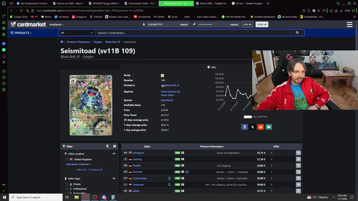Screen dimensions: 358x201
Task: Open the search category 'All' dropdown
Action: click(77, 33)
